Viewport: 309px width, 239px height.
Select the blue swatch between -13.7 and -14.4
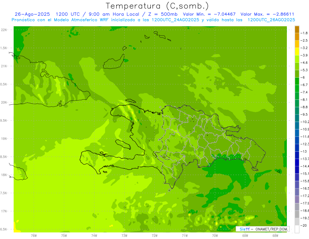coord(297,162)
